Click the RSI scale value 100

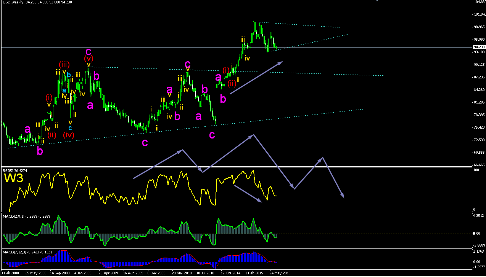pyautogui.click(x=476, y=170)
